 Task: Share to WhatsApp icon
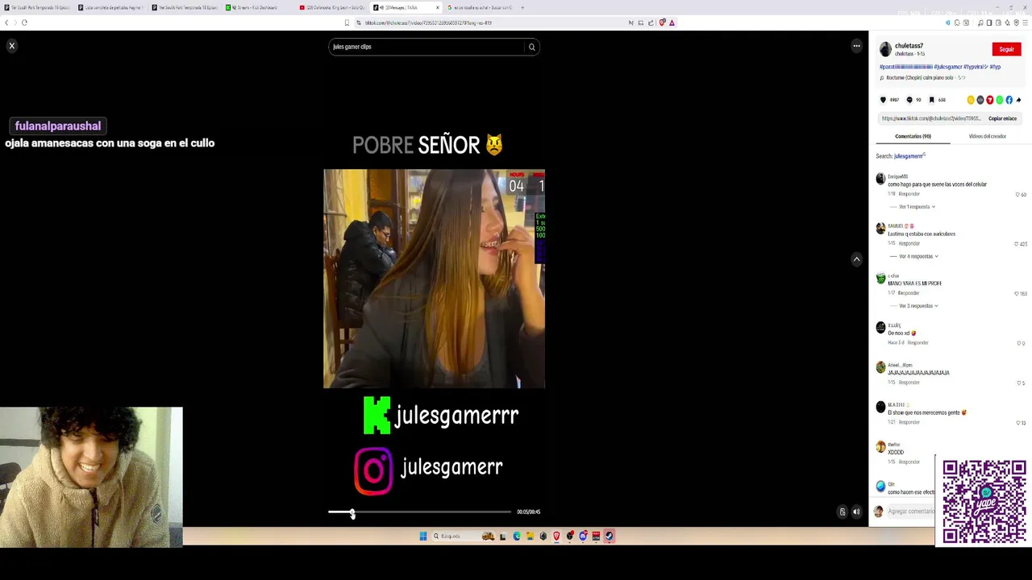pyautogui.click(x=1000, y=100)
